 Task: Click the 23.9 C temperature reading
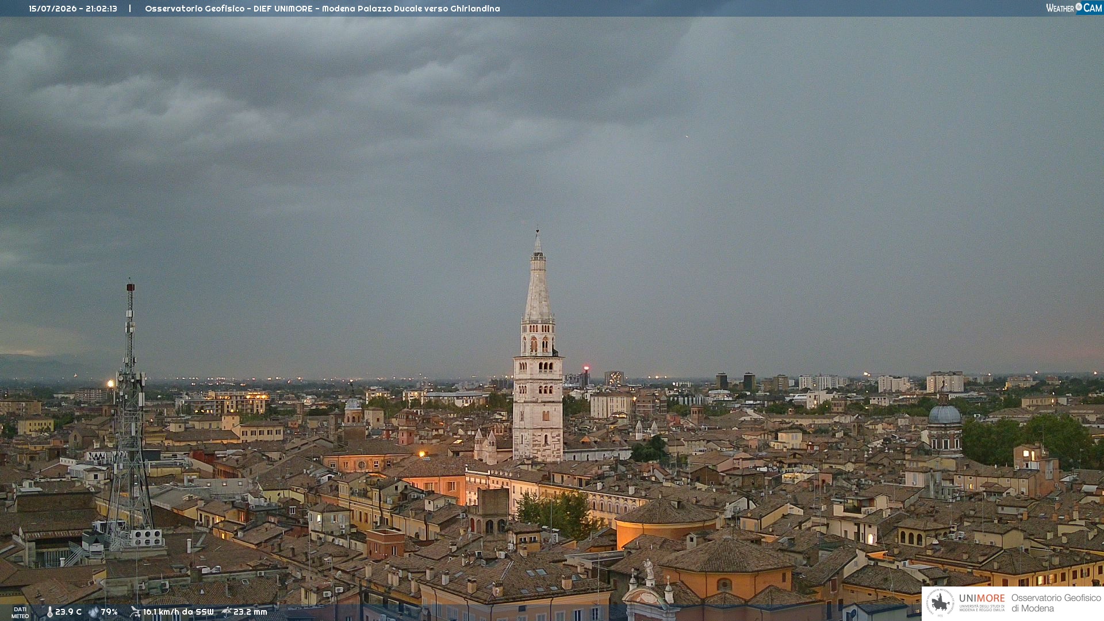pyautogui.click(x=68, y=612)
